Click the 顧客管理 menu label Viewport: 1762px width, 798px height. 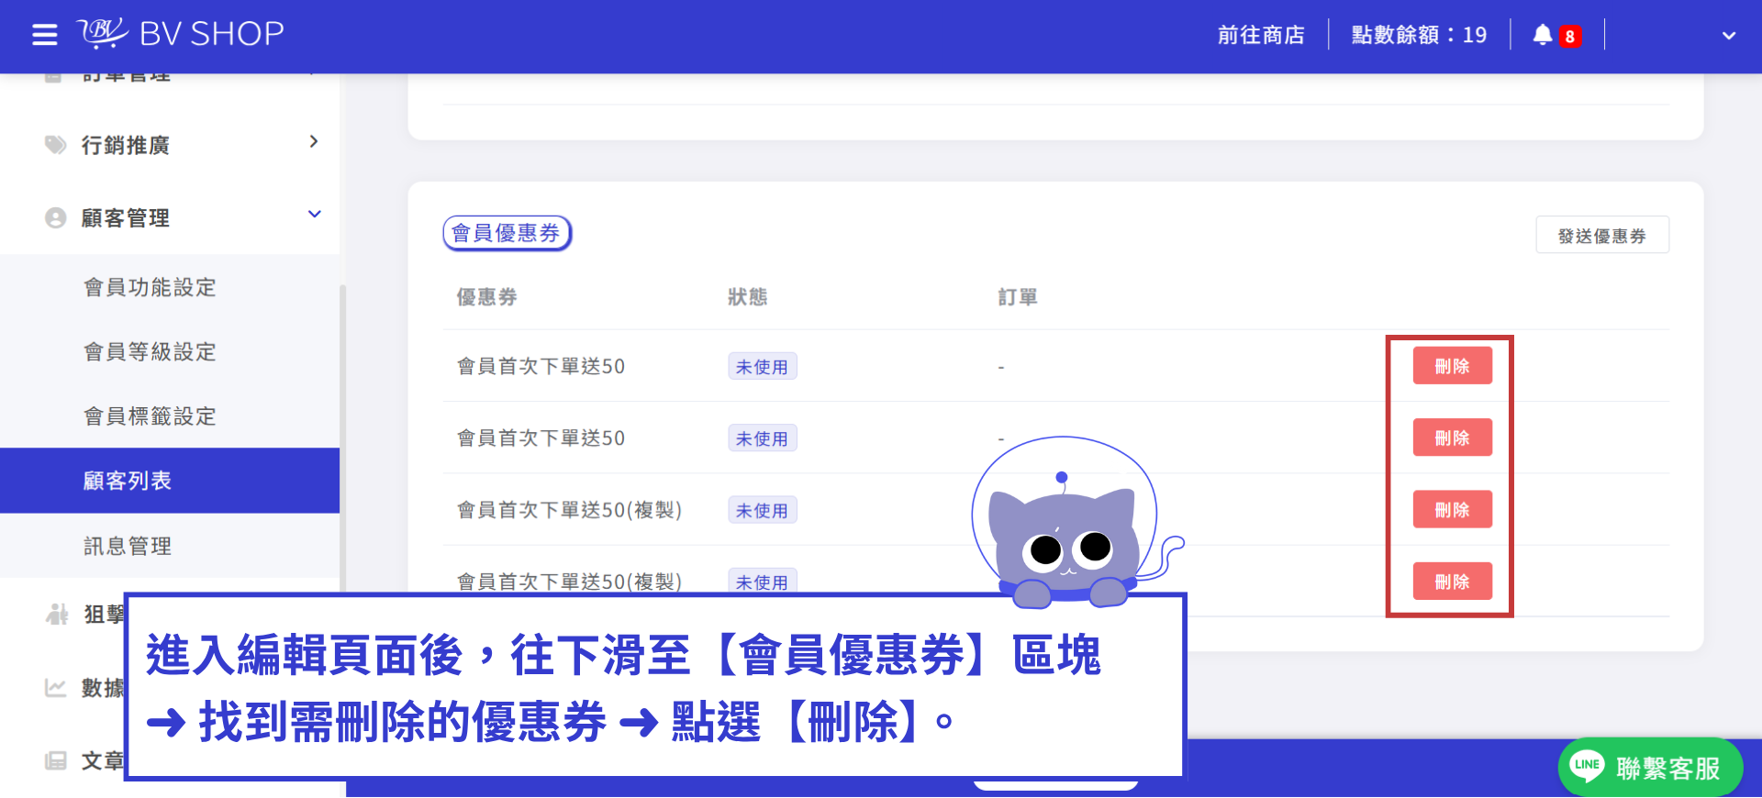(126, 218)
